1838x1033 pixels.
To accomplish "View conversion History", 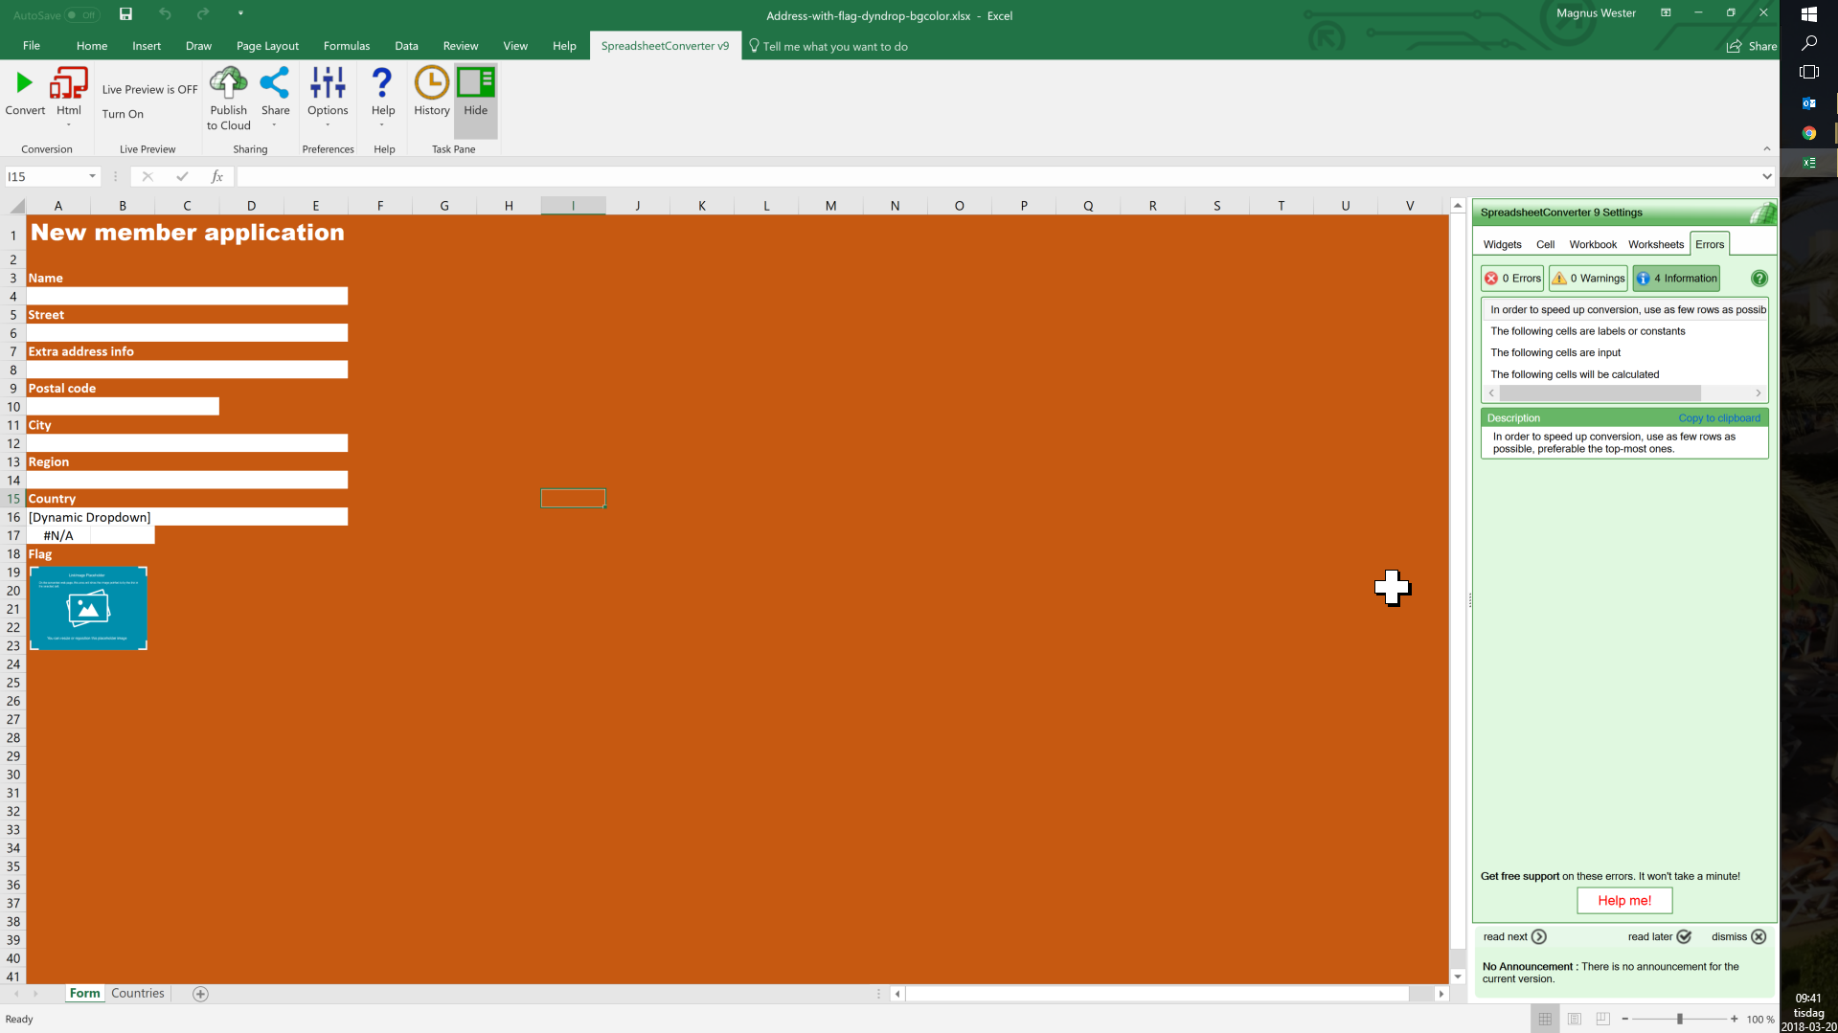I will [x=431, y=91].
